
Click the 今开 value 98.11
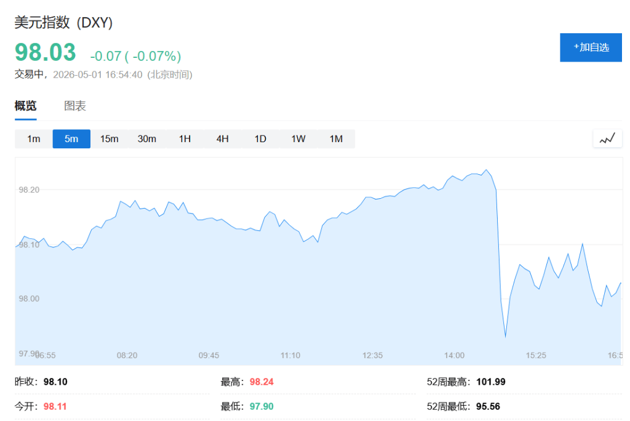[x=55, y=406]
